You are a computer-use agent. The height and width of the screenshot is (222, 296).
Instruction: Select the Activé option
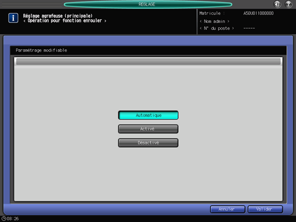pyautogui.click(x=148, y=129)
